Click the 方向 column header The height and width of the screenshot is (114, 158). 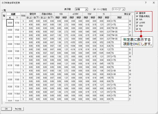[x=23, y=16]
